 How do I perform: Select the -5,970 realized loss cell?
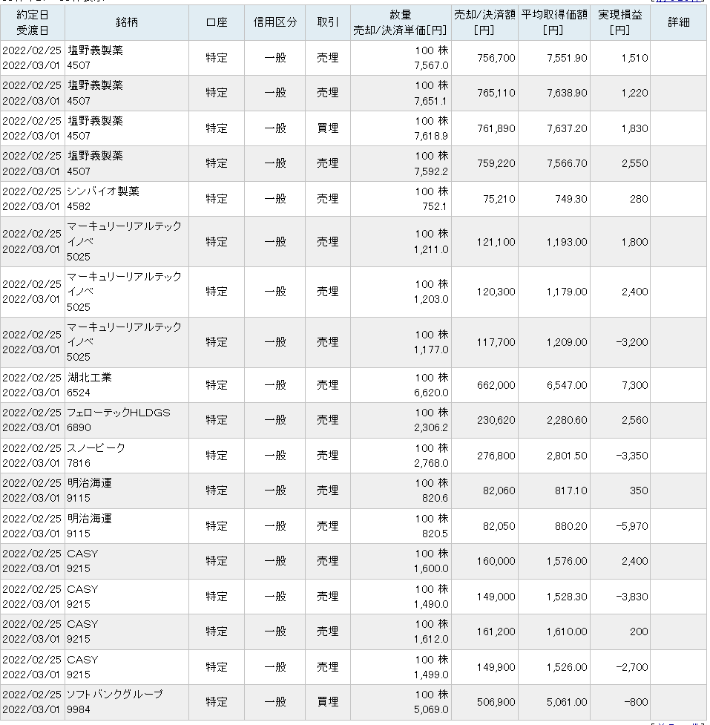click(620, 526)
